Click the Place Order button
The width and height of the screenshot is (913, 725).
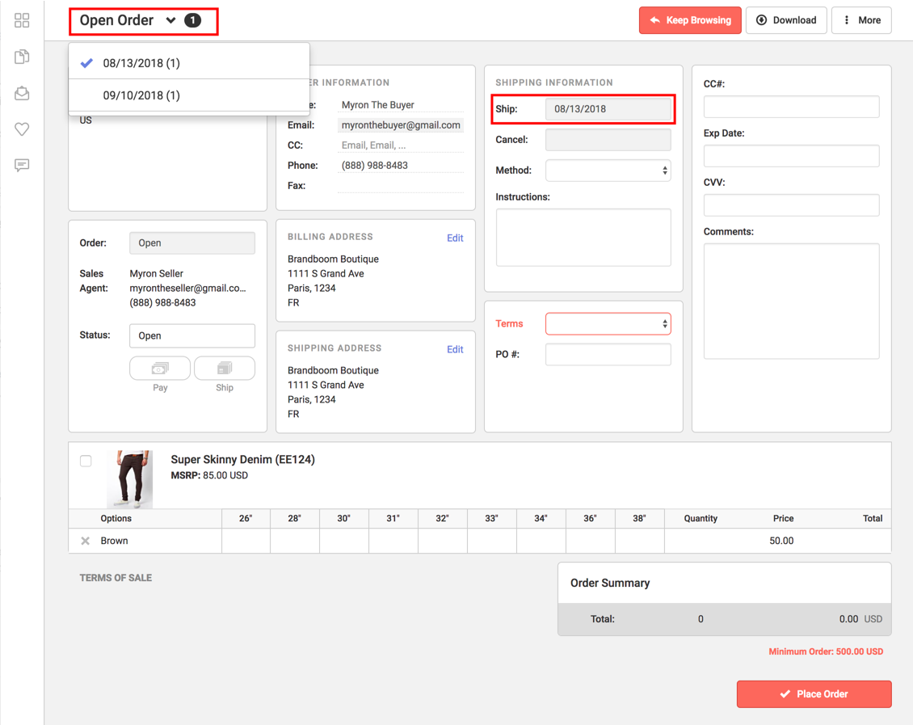tap(814, 693)
